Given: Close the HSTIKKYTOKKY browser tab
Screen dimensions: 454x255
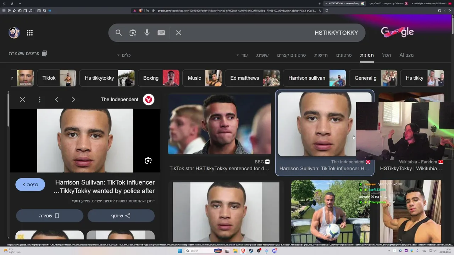Looking at the screenshot, I should click(x=326, y=4).
